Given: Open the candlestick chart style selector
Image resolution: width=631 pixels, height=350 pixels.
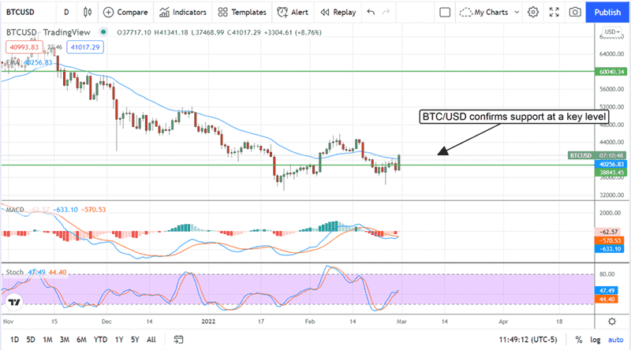Looking at the screenshot, I should [88, 12].
